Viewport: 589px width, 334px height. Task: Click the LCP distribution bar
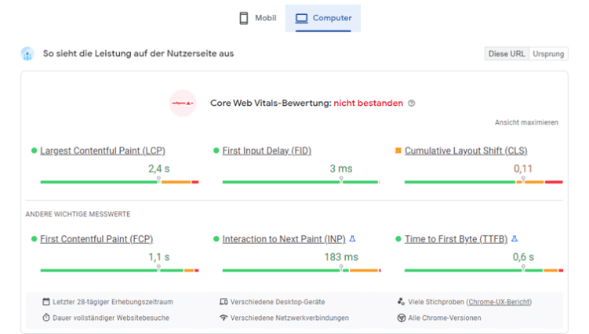(x=119, y=182)
